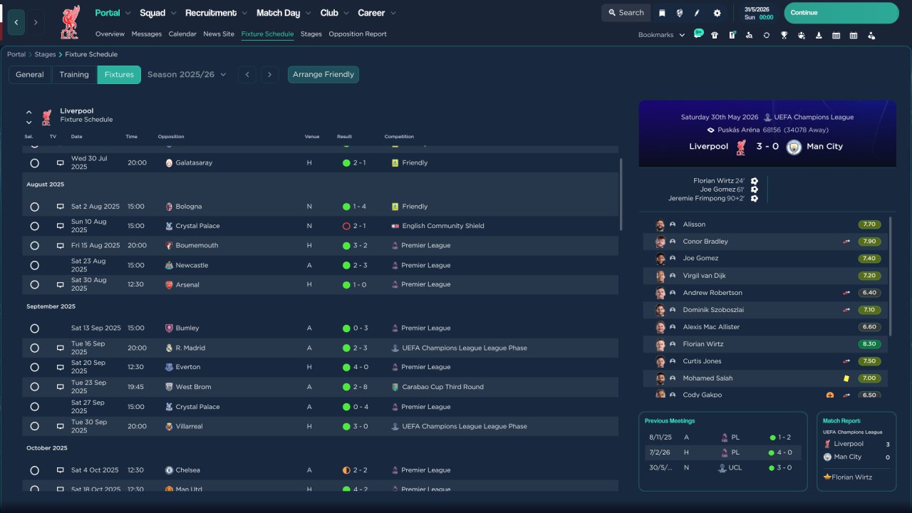Expand the Recruitment menu

(216, 13)
